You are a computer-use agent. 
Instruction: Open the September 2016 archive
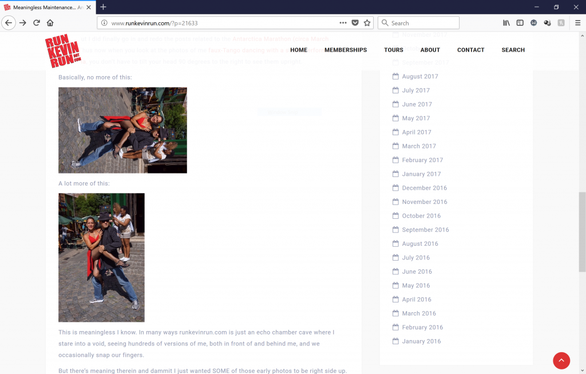pos(425,230)
